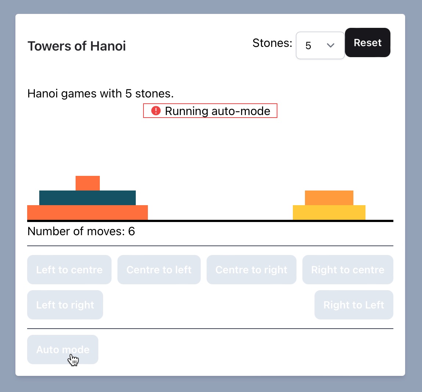Reset the Hanoi game

(x=368, y=42)
